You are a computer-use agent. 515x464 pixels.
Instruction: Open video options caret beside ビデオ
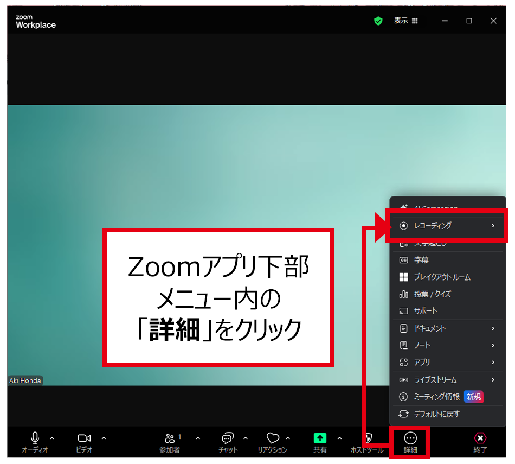pos(104,438)
